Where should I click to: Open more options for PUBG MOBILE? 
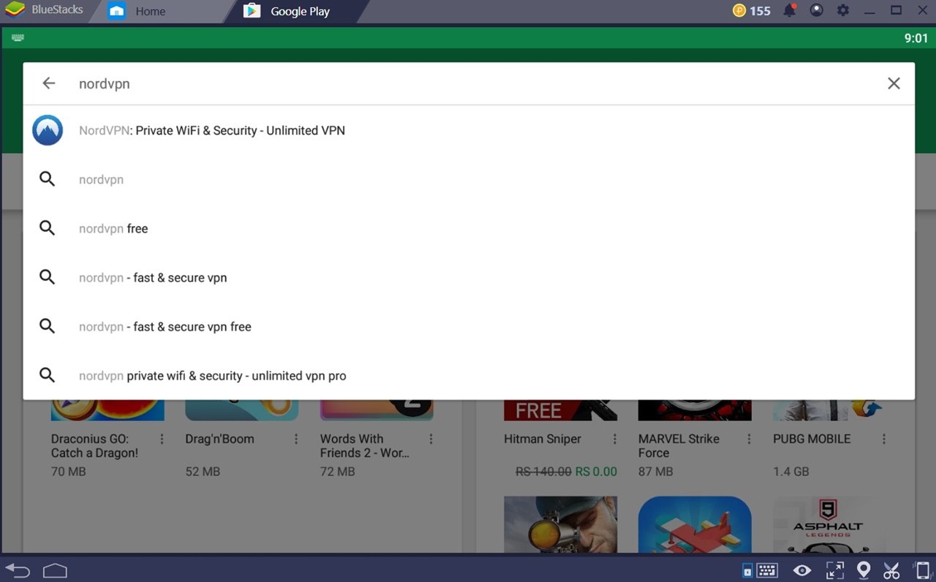coord(884,439)
